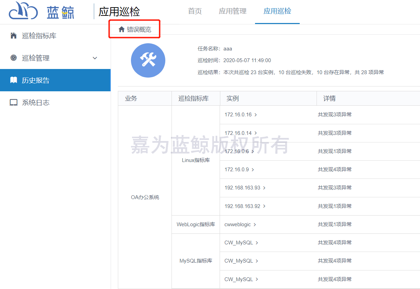Open the 应用管理 tab

click(233, 11)
